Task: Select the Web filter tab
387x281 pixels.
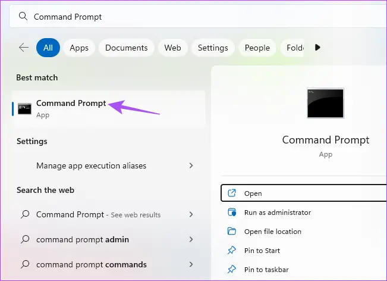Action: point(172,48)
